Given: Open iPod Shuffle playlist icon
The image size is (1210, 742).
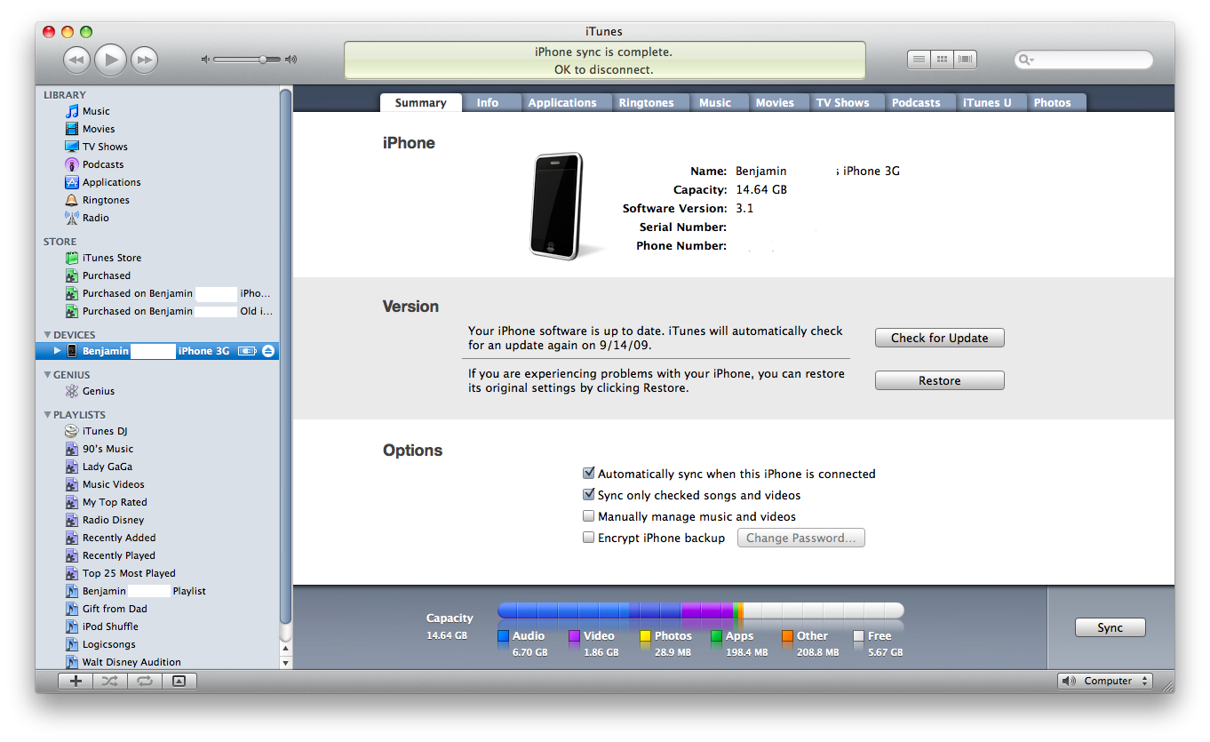Looking at the screenshot, I should tap(72, 626).
